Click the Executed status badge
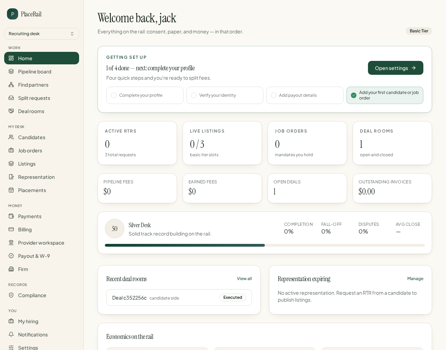The height and width of the screenshot is (350, 446). click(233, 297)
